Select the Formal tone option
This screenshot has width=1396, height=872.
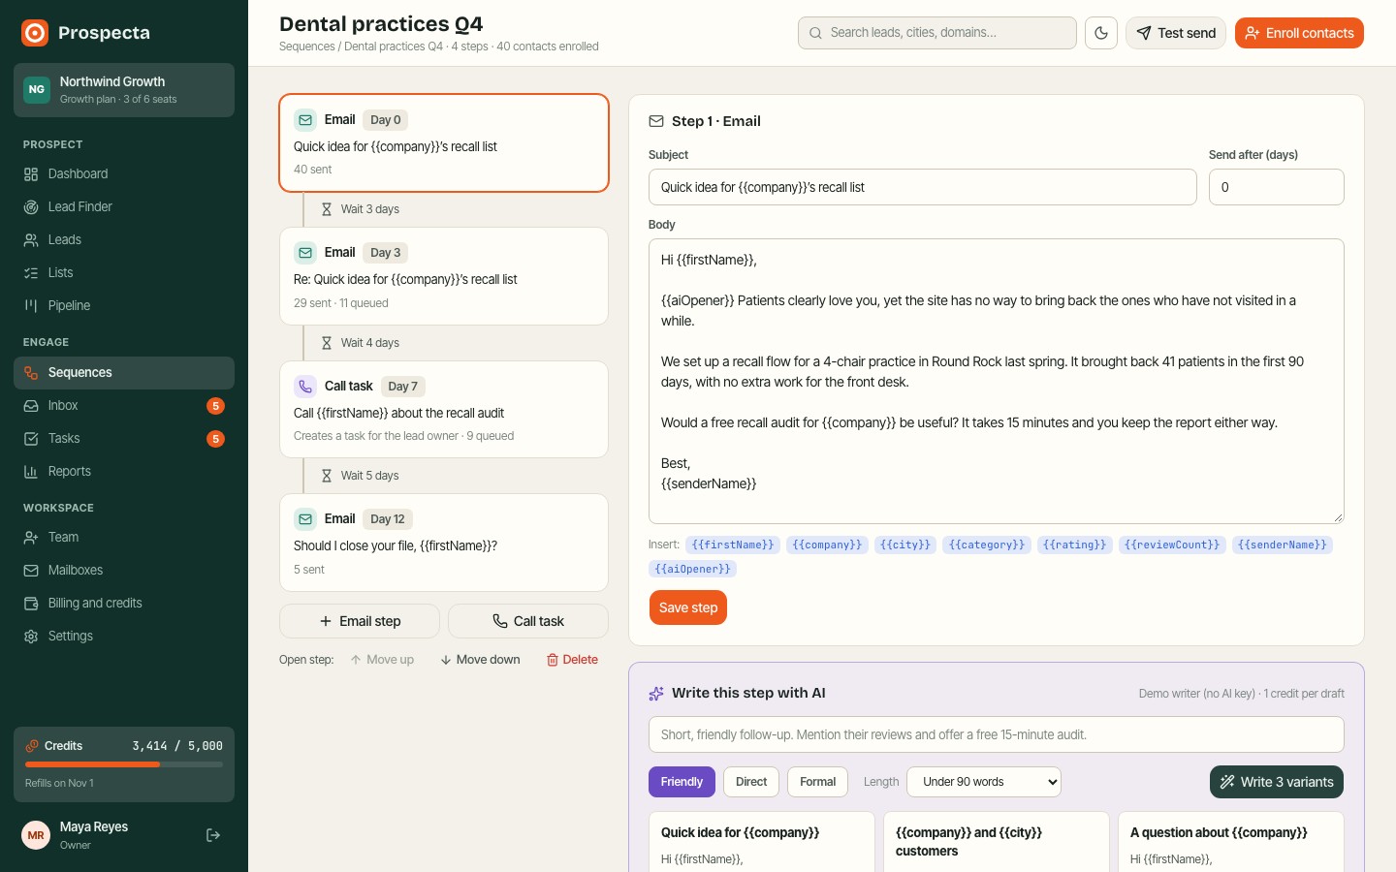818,782
